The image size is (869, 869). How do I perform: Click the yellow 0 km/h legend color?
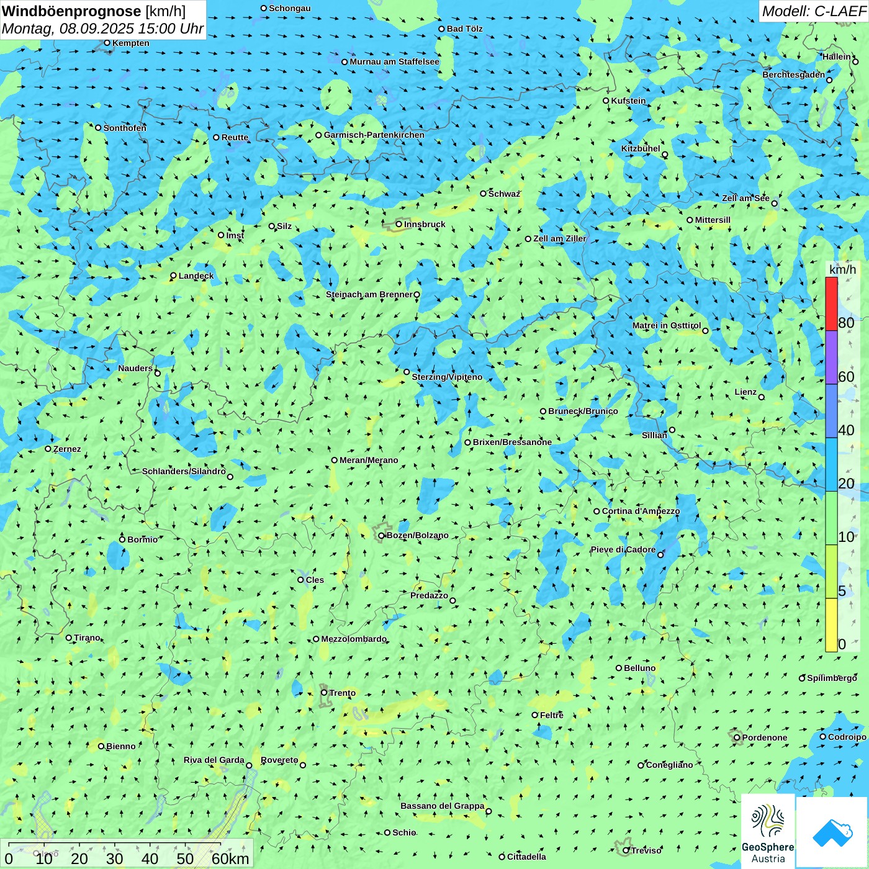click(831, 625)
